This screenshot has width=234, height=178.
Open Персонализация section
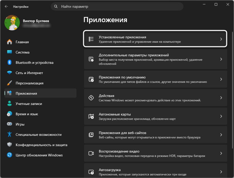pyautogui.click(x=40, y=83)
